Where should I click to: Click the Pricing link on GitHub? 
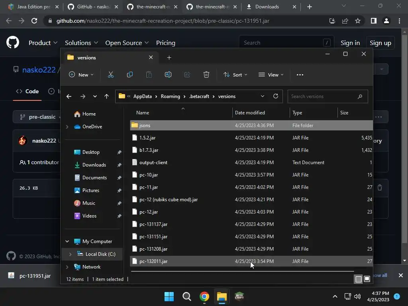165,43
